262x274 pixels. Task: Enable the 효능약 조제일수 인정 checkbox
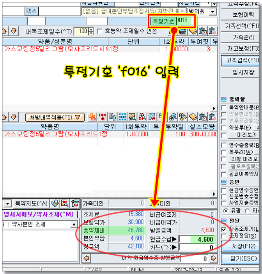pos(99,31)
